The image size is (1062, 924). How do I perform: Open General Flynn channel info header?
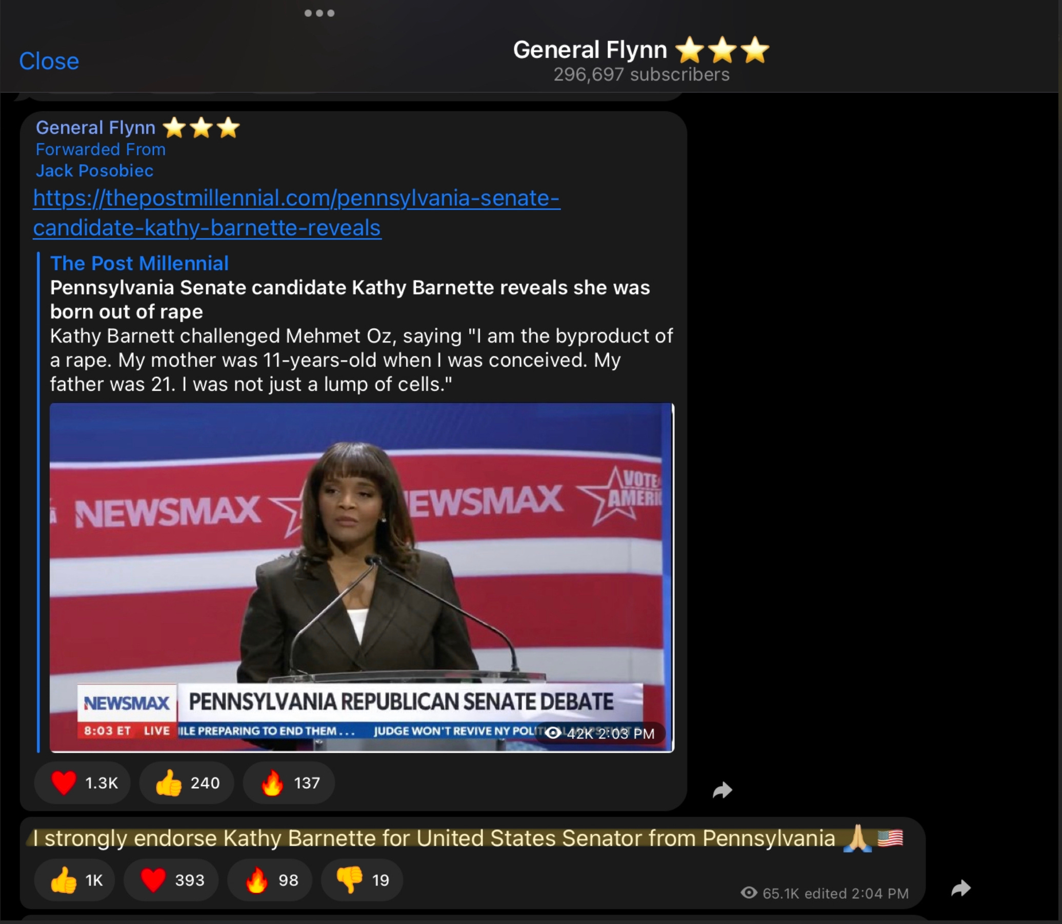pyautogui.click(x=641, y=60)
